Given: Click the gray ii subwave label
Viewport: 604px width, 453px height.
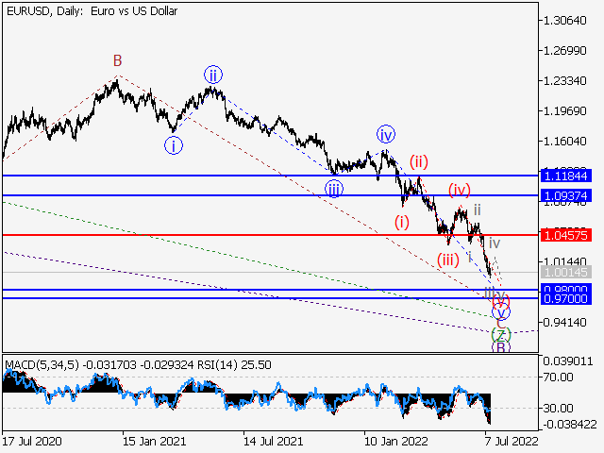Looking at the screenshot, I should [478, 210].
